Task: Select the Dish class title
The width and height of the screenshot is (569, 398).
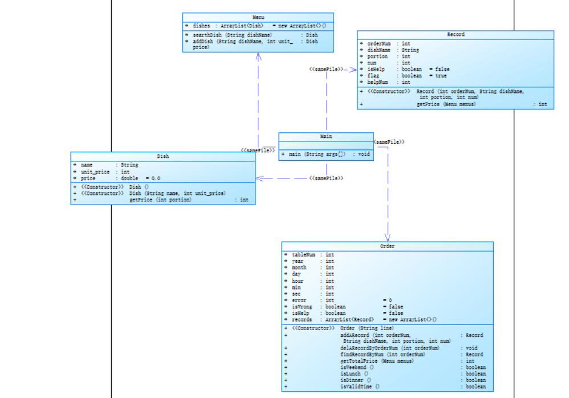Action: [x=162, y=156]
